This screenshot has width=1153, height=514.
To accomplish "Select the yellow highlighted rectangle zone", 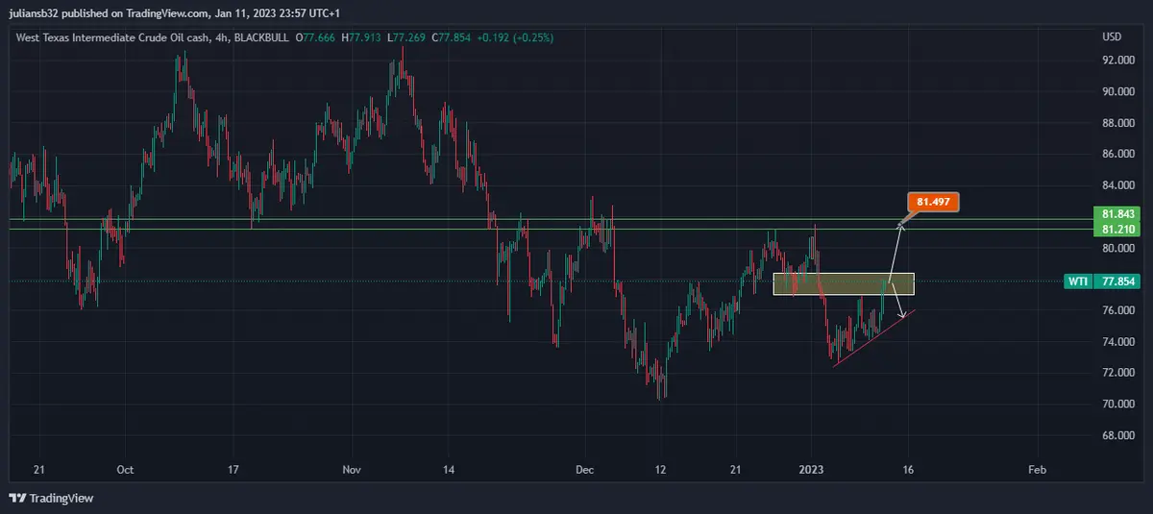I will tap(843, 284).
